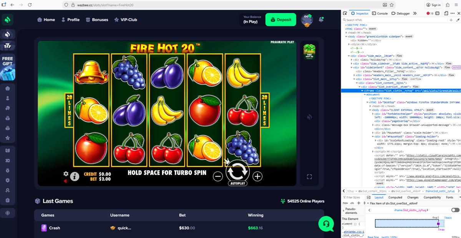Focus the Search HTML field
This screenshot has width=461, height=238.
395,20
